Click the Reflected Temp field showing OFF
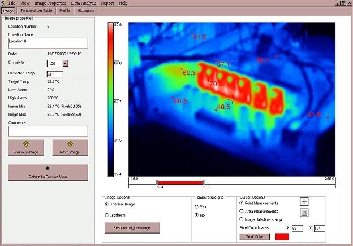 tap(55, 74)
